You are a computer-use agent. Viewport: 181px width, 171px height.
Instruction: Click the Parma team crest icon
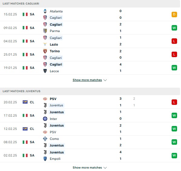pos(45,31)
